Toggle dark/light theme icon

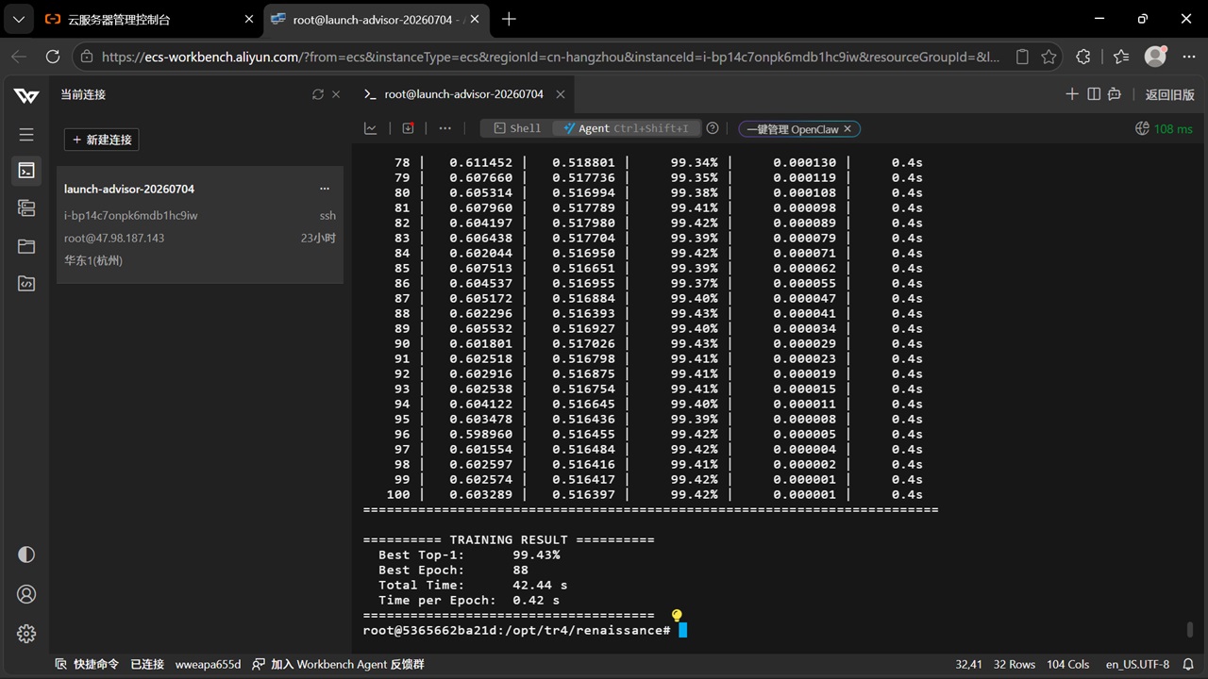[x=26, y=555]
